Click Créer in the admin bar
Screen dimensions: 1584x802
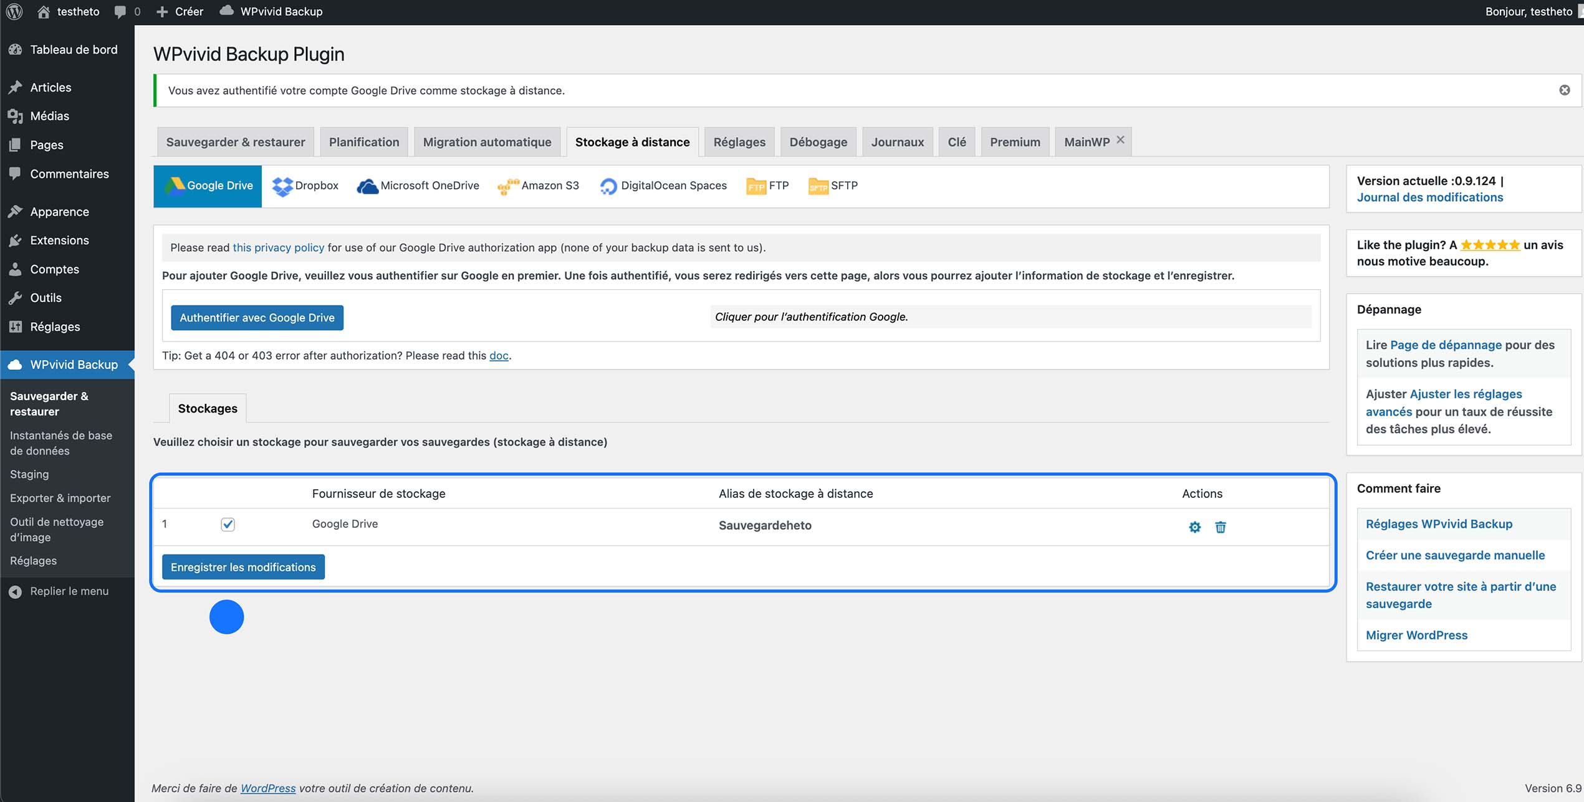180,11
